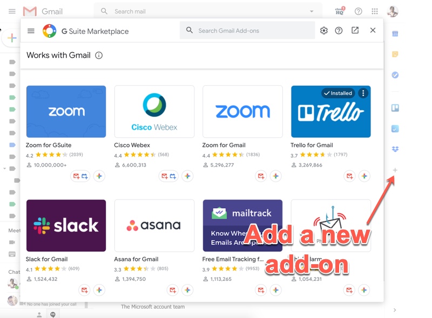This screenshot has width=432, height=318.
Task: Click G Suite icon under Slack for Gmail
Action: coord(99,290)
